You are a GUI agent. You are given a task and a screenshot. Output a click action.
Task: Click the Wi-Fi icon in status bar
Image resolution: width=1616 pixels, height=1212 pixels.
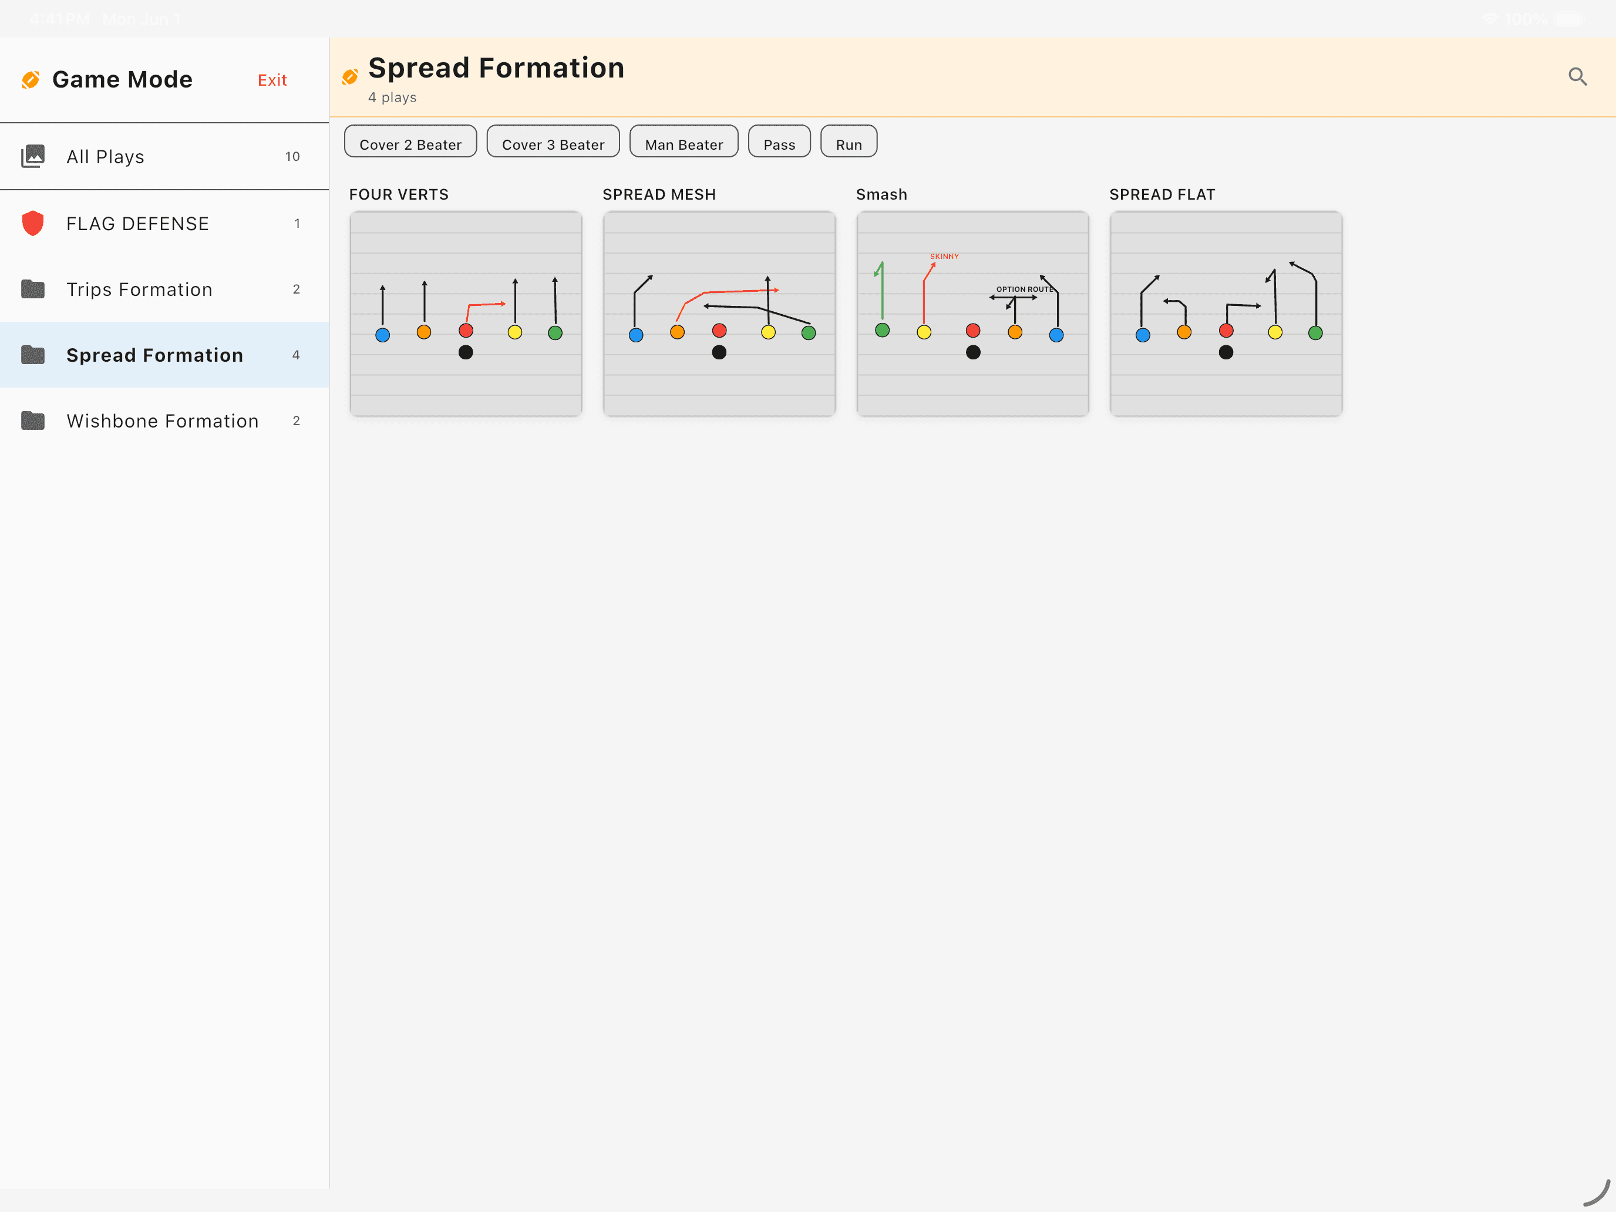click(1490, 19)
